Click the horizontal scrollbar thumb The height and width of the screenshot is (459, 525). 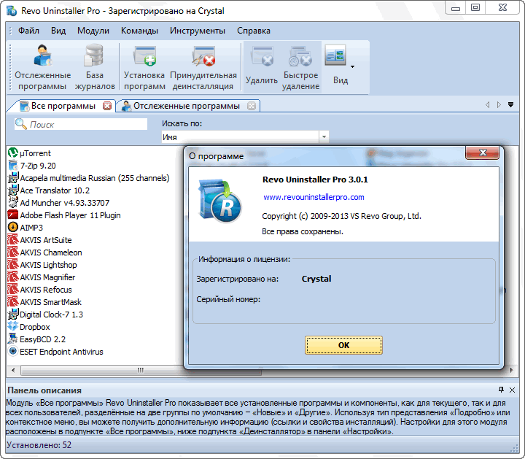point(141,370)
